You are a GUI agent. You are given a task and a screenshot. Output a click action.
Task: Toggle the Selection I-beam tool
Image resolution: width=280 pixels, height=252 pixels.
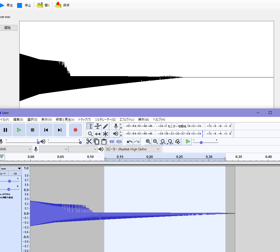[x=90, y=126]
